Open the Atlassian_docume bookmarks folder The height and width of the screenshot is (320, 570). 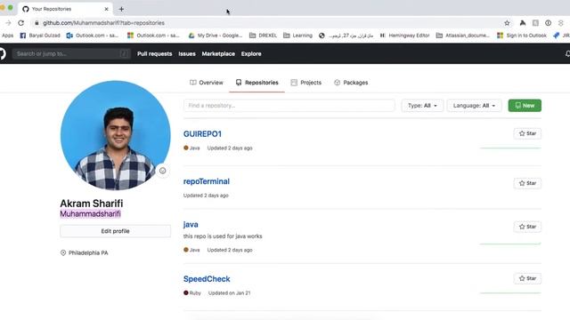point(463,36)
